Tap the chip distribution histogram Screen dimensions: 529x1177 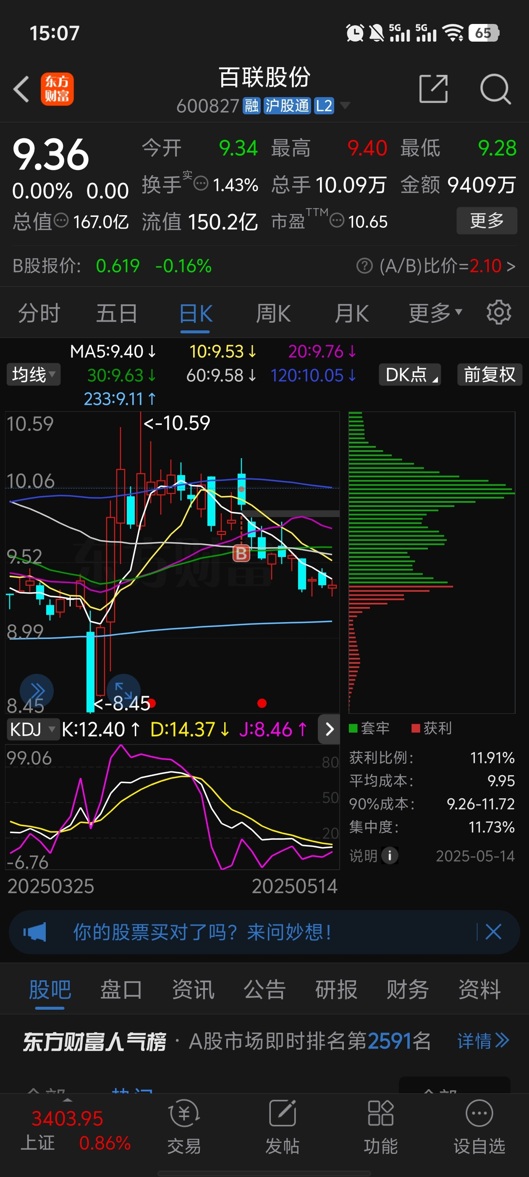pos(432,562)
